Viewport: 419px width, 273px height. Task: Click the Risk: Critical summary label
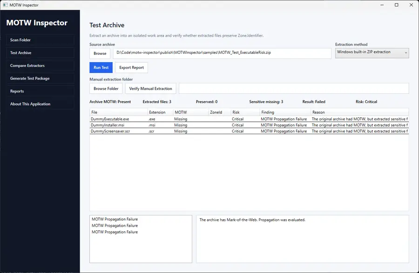click(x=366, y=102)
